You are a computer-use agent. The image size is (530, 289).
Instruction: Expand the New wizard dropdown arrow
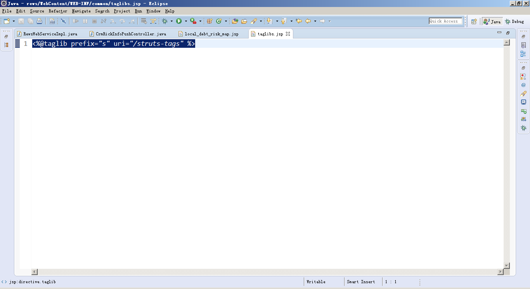click(x=14, y=21)
